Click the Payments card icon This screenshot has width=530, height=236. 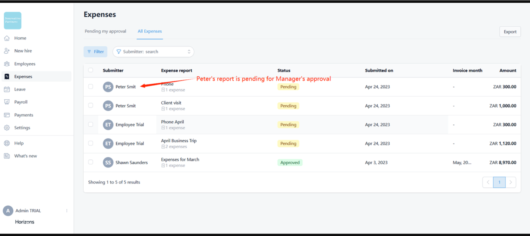pos(7,115)
